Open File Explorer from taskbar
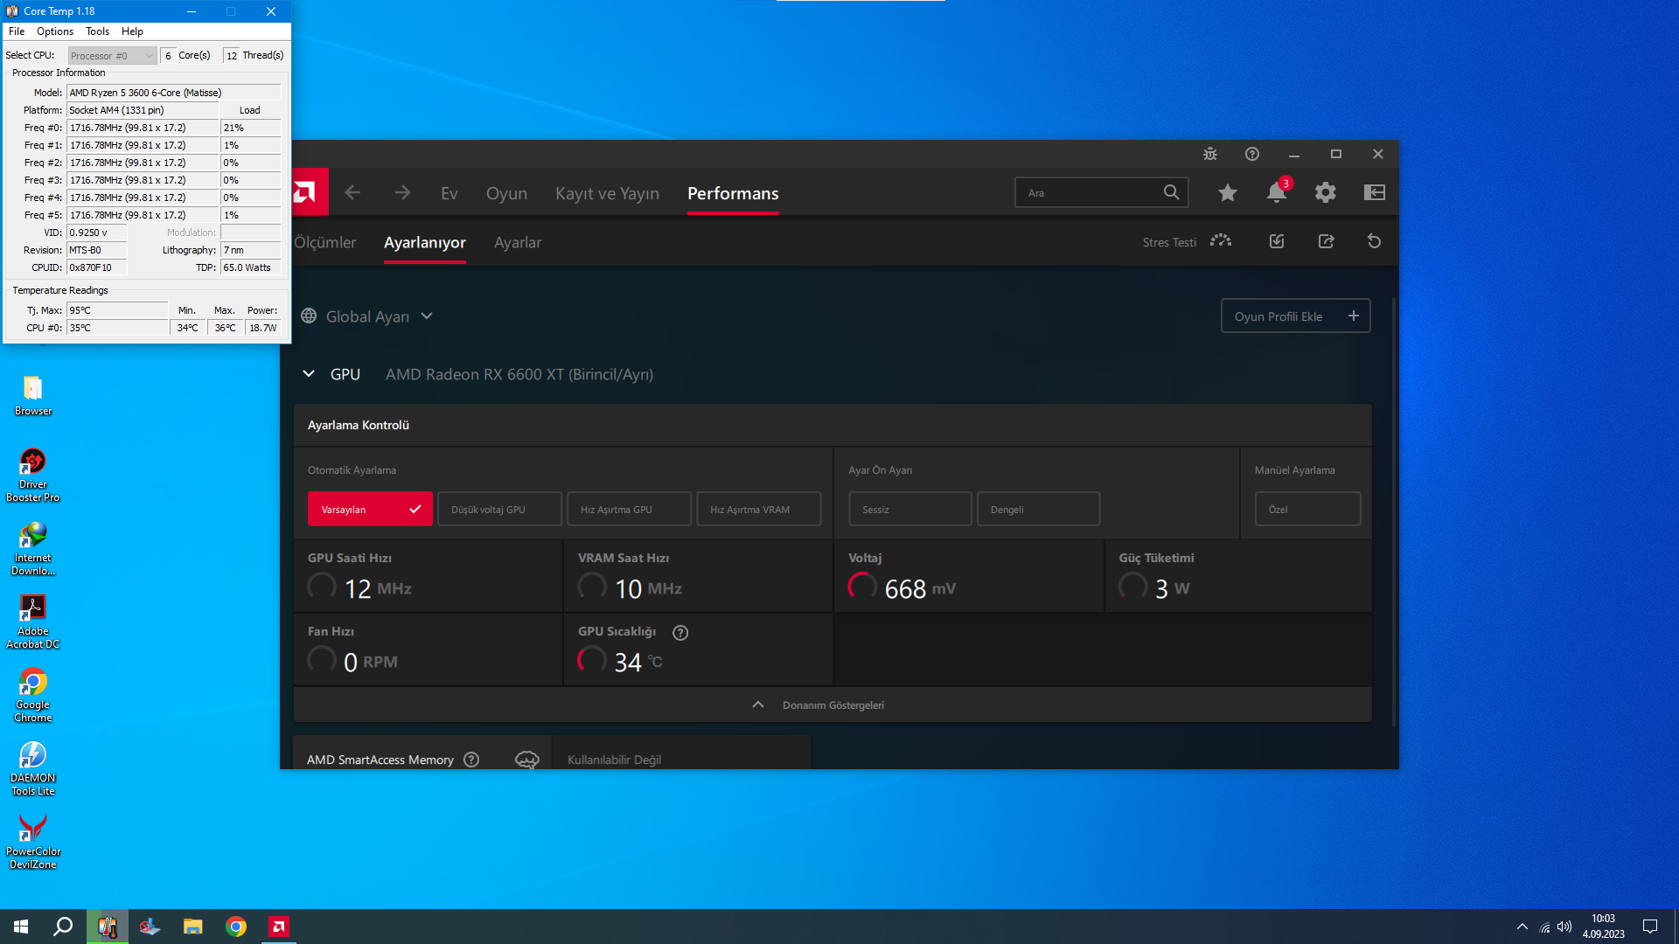 tap(192, 927)
